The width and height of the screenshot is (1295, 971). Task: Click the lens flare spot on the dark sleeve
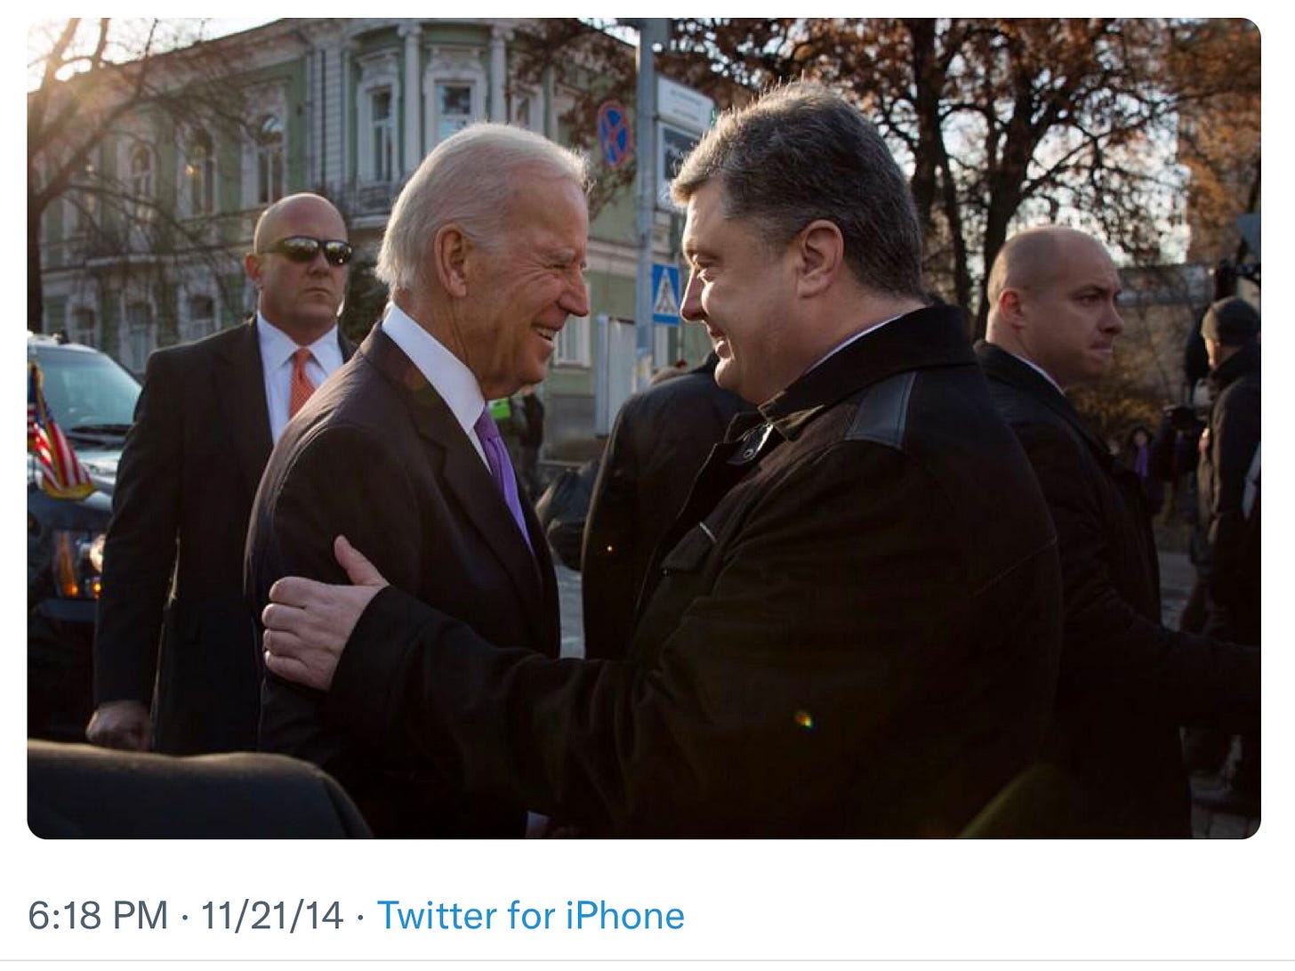(803, 718)
